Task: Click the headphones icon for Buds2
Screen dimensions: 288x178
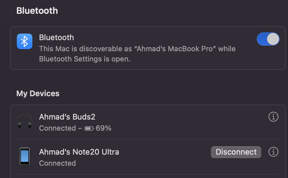Action: [x=25, y=121]
